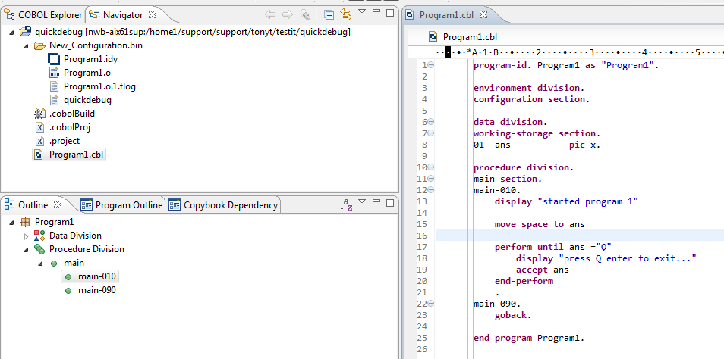Fold procedure division at line 10
The height and width of the screenshot is (359, 724).
pyautogui.click(x=430, y=167)
